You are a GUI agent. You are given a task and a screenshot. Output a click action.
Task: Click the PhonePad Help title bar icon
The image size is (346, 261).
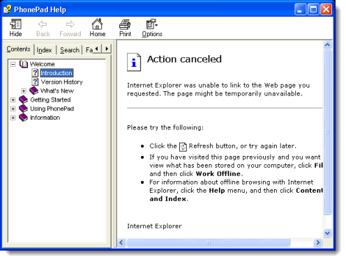(7, 9)
